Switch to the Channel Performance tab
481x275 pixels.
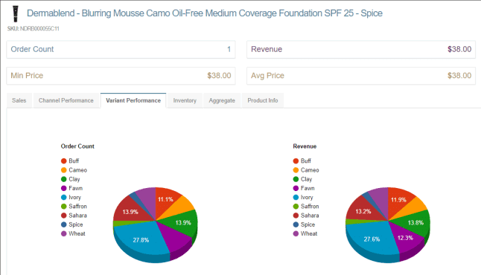coord(66,100)
